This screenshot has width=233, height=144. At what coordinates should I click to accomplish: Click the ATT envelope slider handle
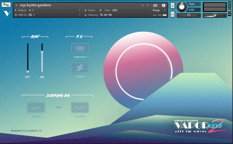(28, 71)
